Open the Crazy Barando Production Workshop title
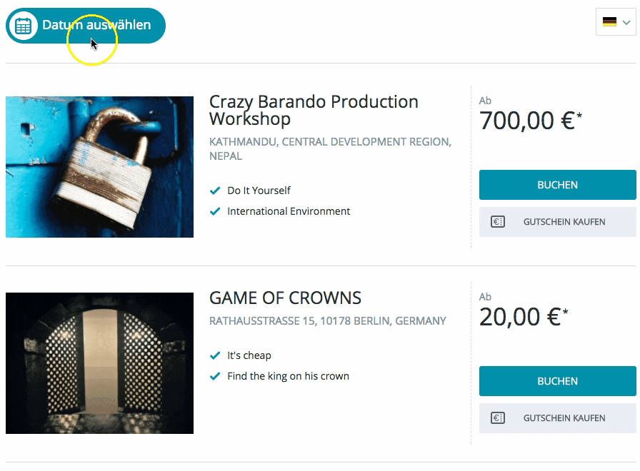The image size is (640, 471). [x=314, y=110]
